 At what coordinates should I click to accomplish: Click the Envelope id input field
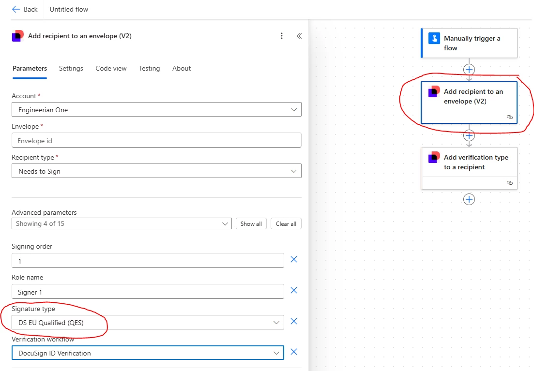point(157,140)
